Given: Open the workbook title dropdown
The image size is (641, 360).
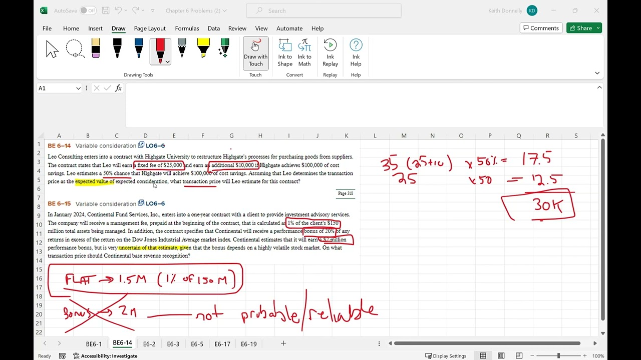Looking at the screenshot, I should click(224, 10).
